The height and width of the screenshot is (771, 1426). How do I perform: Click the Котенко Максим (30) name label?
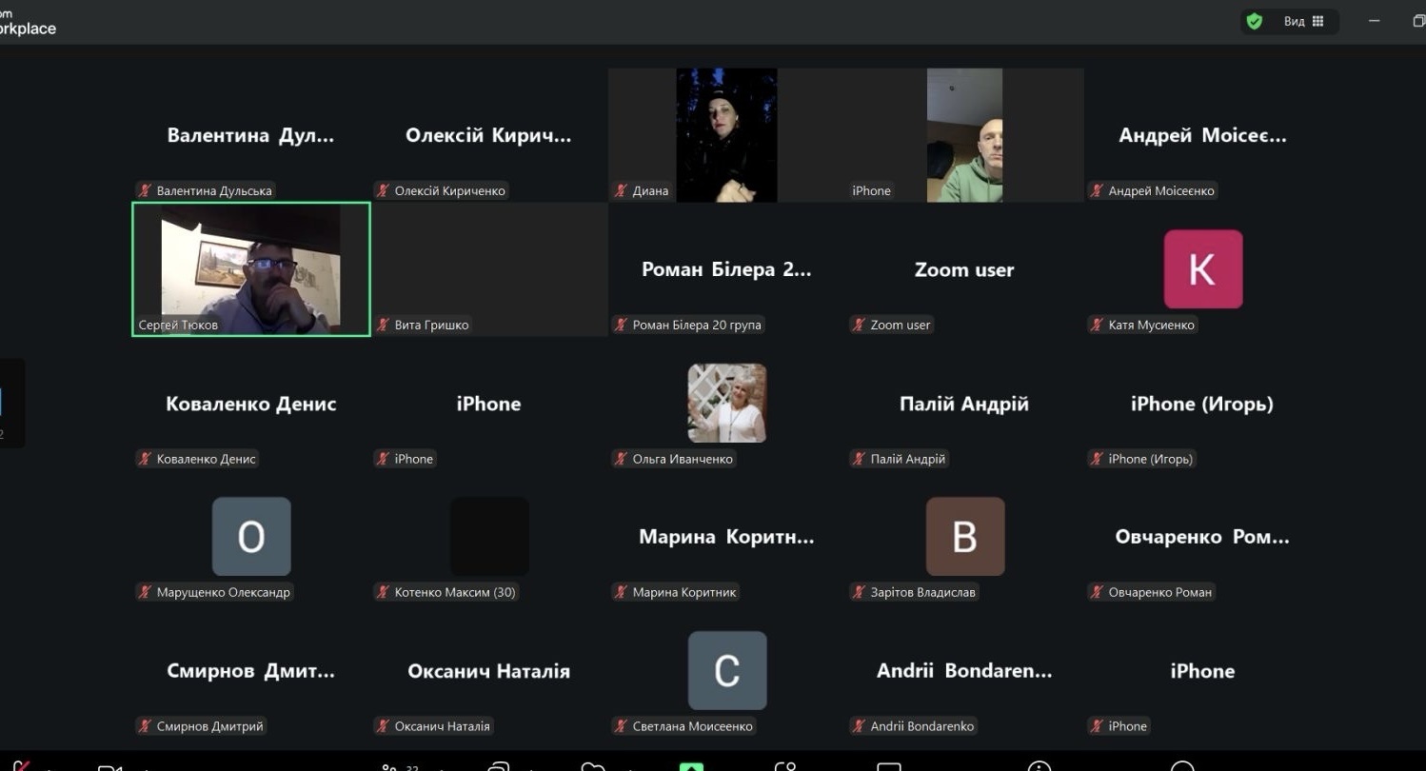coord(454,593)
